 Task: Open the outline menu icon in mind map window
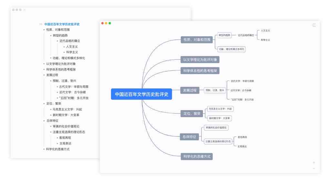[x=314, y=25]
